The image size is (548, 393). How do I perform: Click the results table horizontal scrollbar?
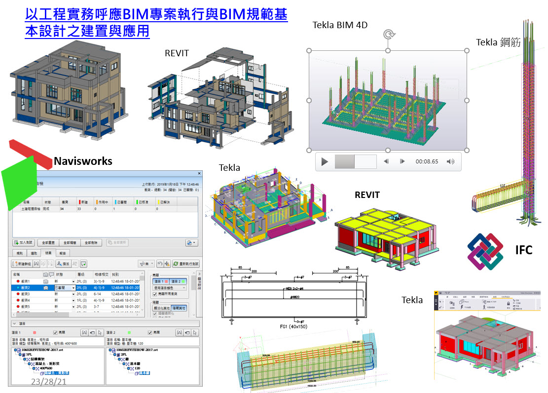(76, 314)
